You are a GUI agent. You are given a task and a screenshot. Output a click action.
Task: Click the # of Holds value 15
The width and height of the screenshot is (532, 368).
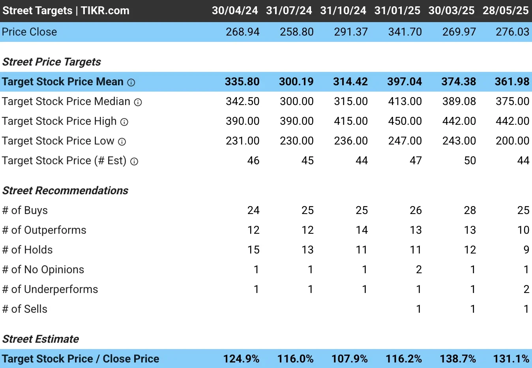(x=253, y=250)
